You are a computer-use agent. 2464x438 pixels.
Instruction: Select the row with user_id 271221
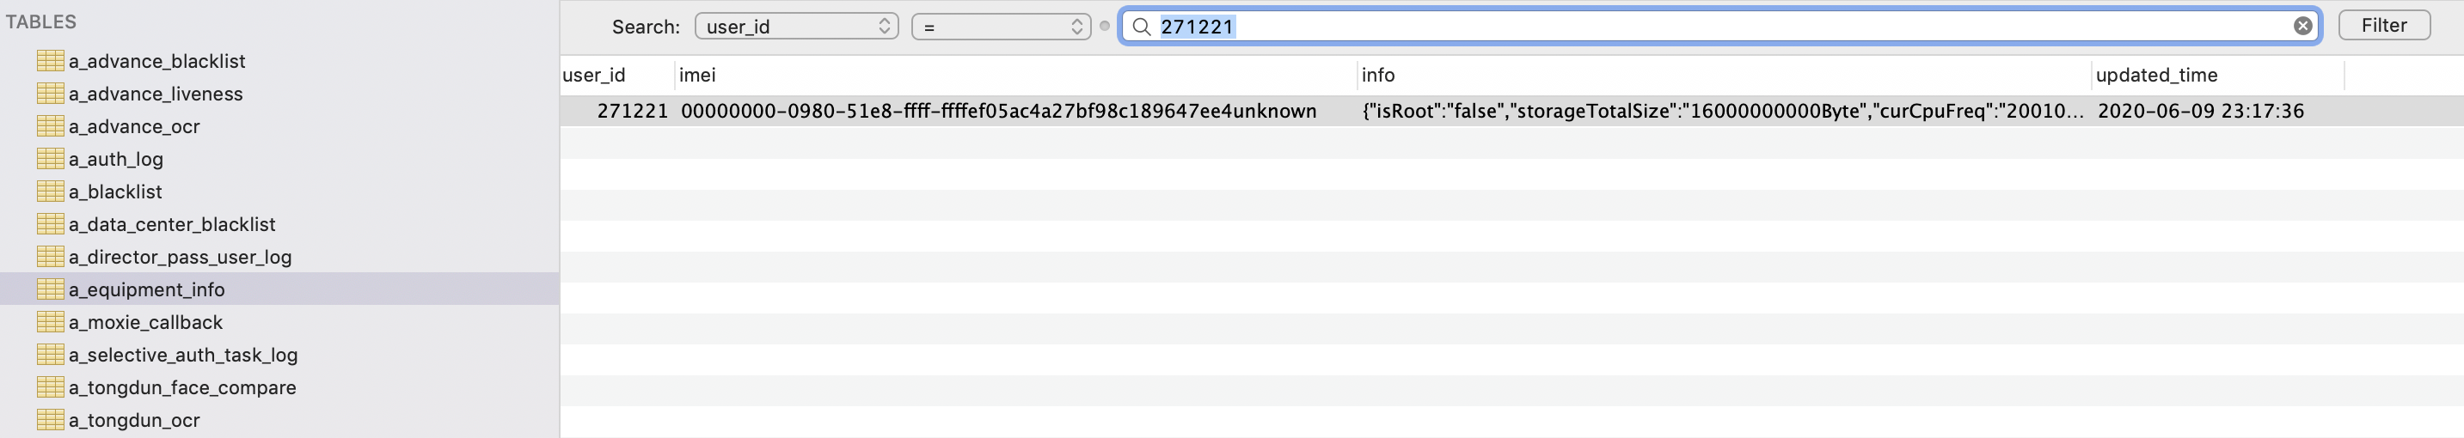coord(1511,111)
